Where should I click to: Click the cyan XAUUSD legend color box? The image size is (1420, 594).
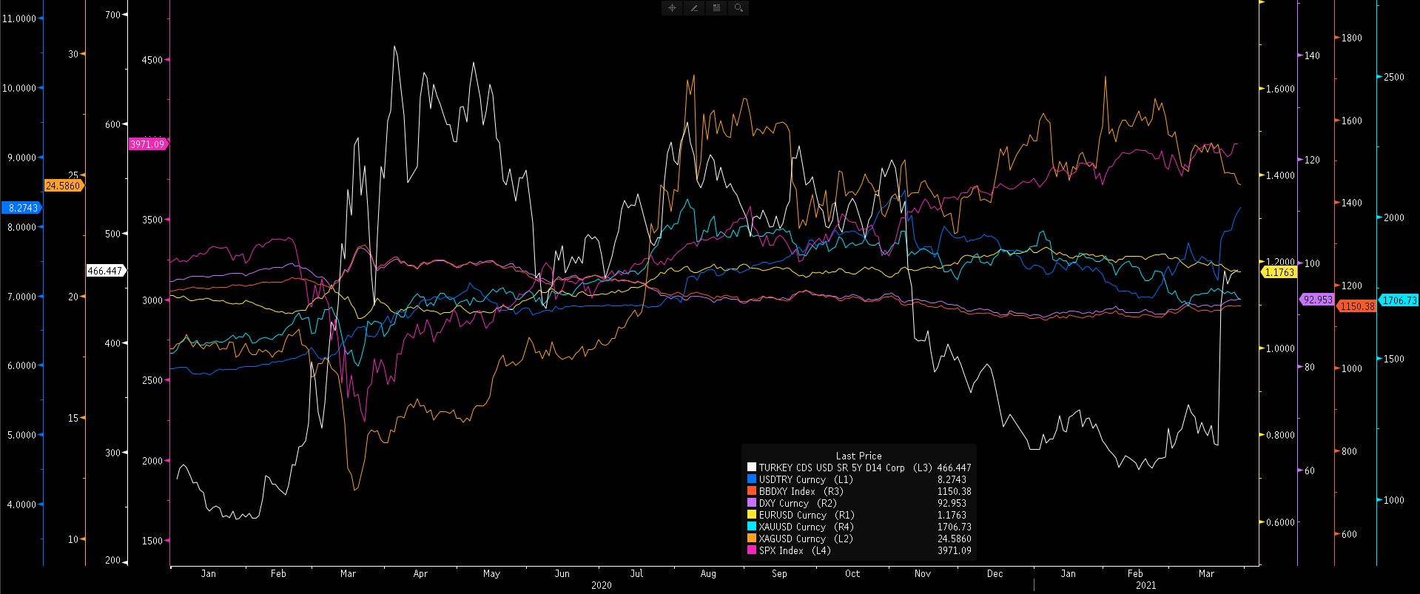(x=752, y=527)
